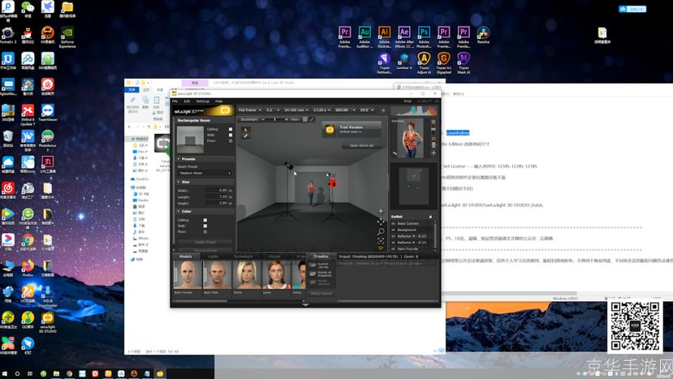Open the Full Frame sensor dropdown
Image resolution: width=673 pixels, height=379 pixels.
pyautogui.click(x=250, y=111)
